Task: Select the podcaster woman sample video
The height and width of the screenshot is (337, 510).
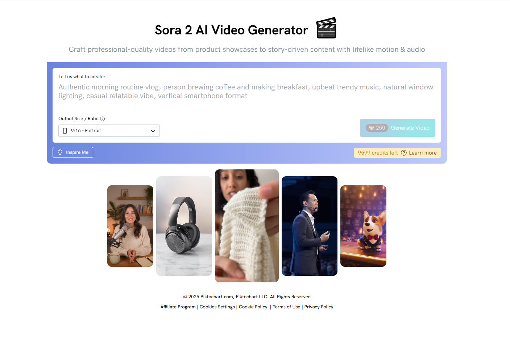Action: (x=130, y=226)
